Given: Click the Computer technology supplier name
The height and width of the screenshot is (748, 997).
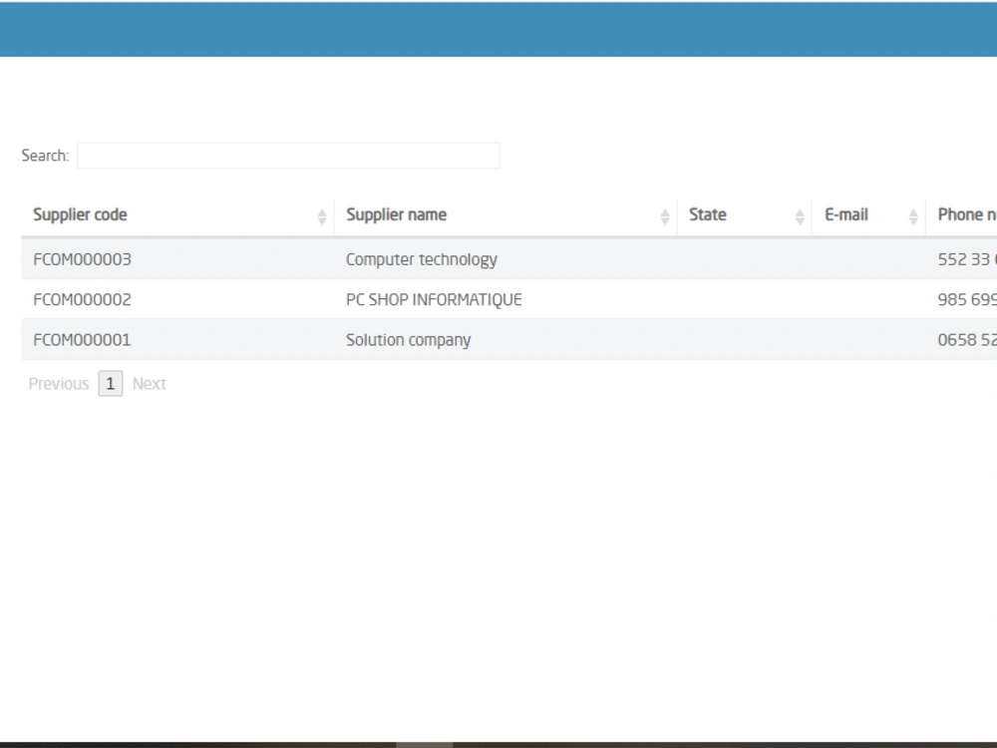Looking at the screenshot, I should tap(422, 259).
